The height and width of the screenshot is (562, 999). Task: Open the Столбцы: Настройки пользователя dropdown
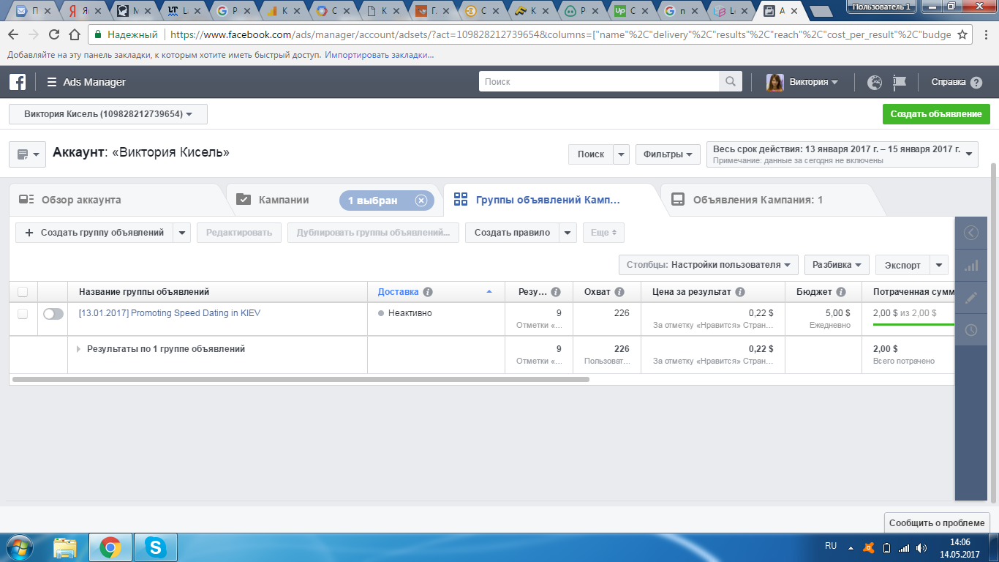click(708, 264)
